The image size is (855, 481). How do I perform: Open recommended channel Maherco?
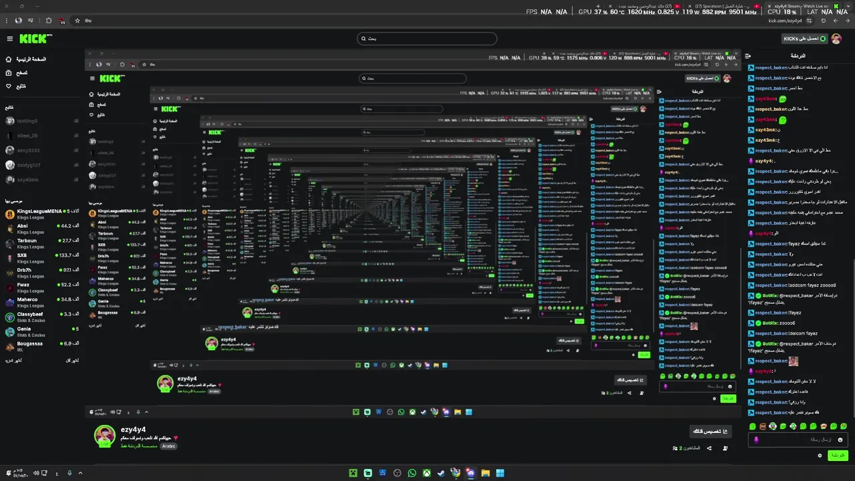(x=41, y=302)
